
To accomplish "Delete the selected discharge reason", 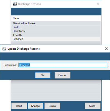I will pos(52,106).
